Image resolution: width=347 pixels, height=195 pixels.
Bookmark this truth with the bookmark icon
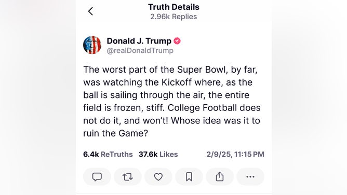click(189, 177)
